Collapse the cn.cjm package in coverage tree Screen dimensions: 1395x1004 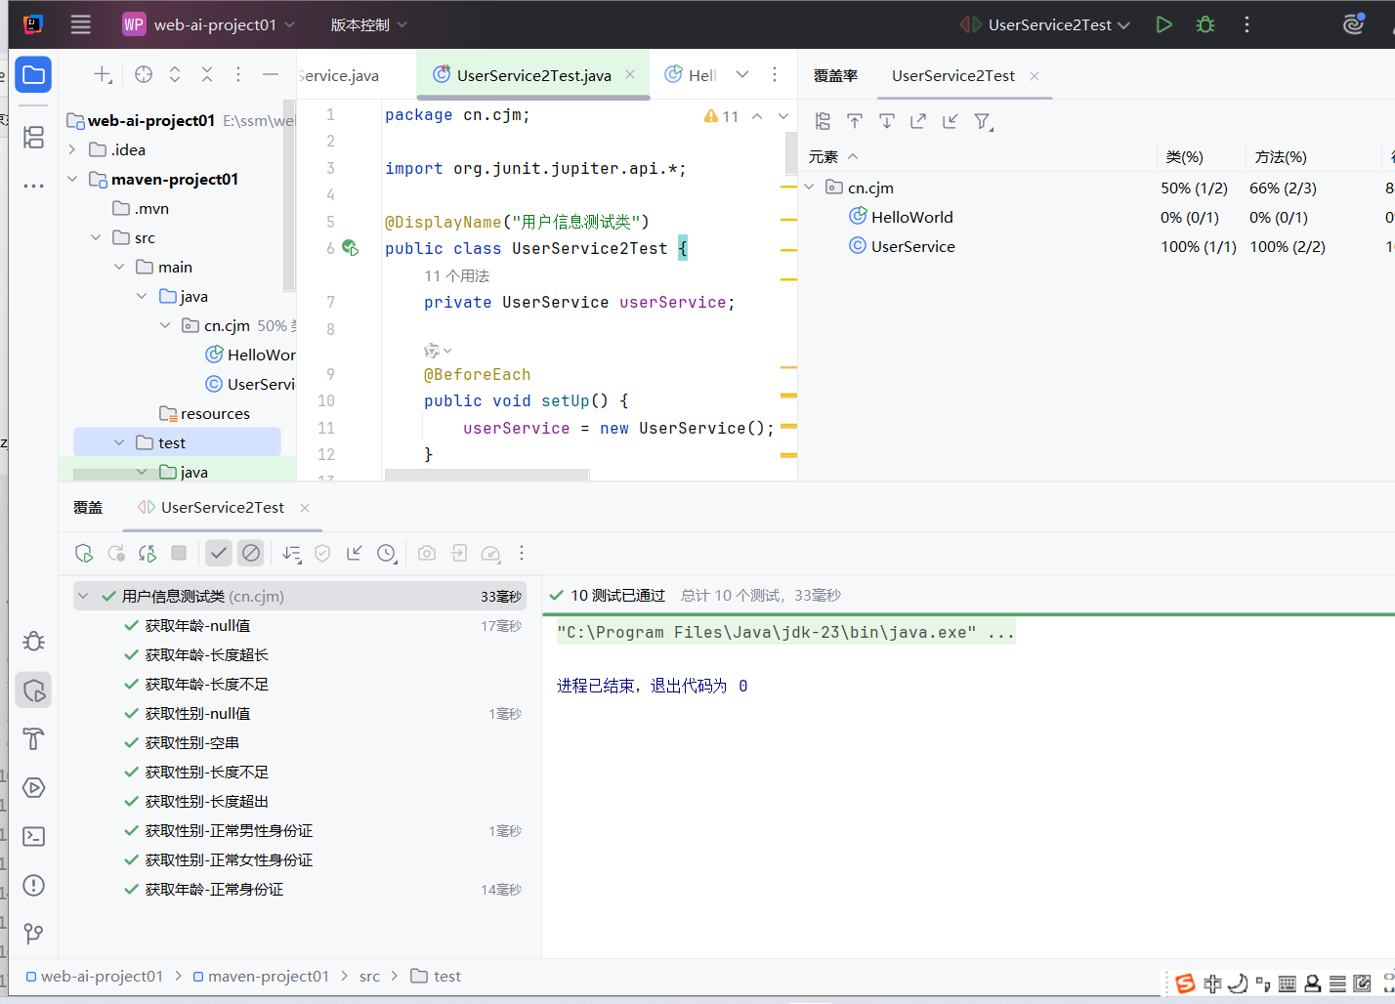tap(809, 188)
